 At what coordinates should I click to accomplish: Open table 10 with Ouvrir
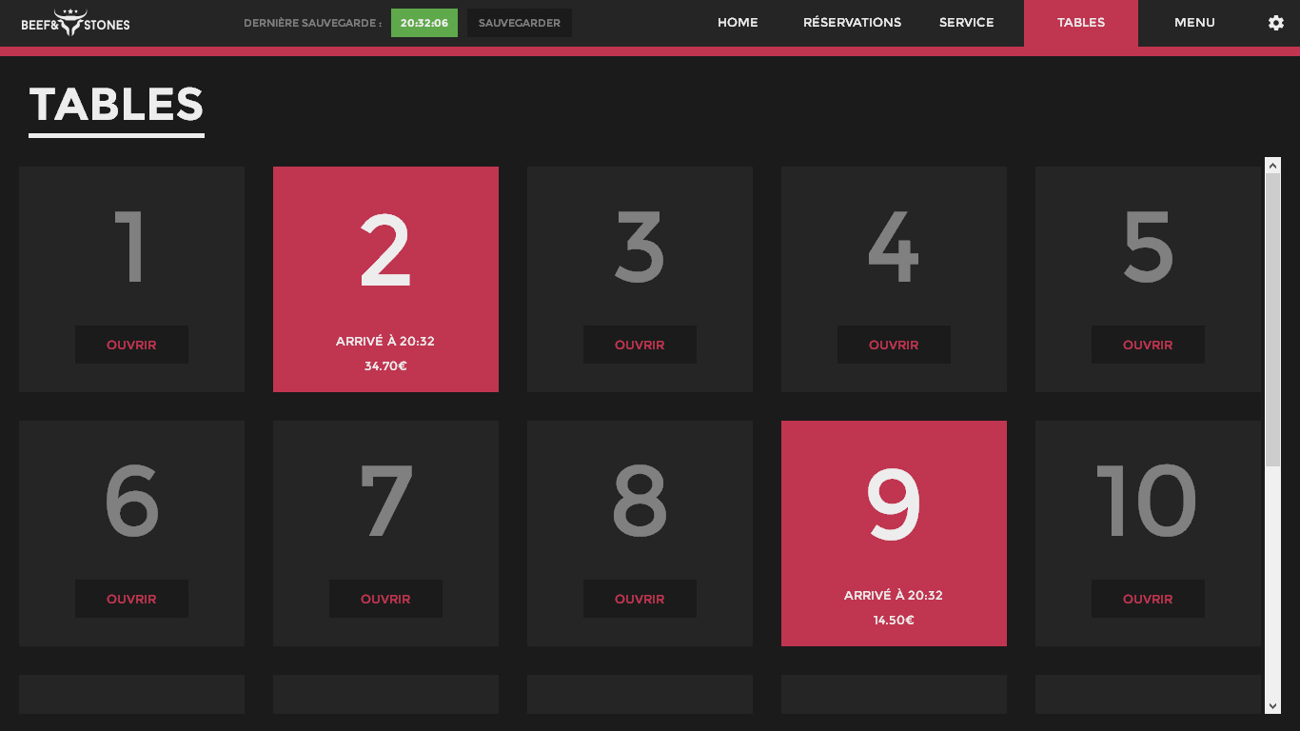(x=1148, y=599)
